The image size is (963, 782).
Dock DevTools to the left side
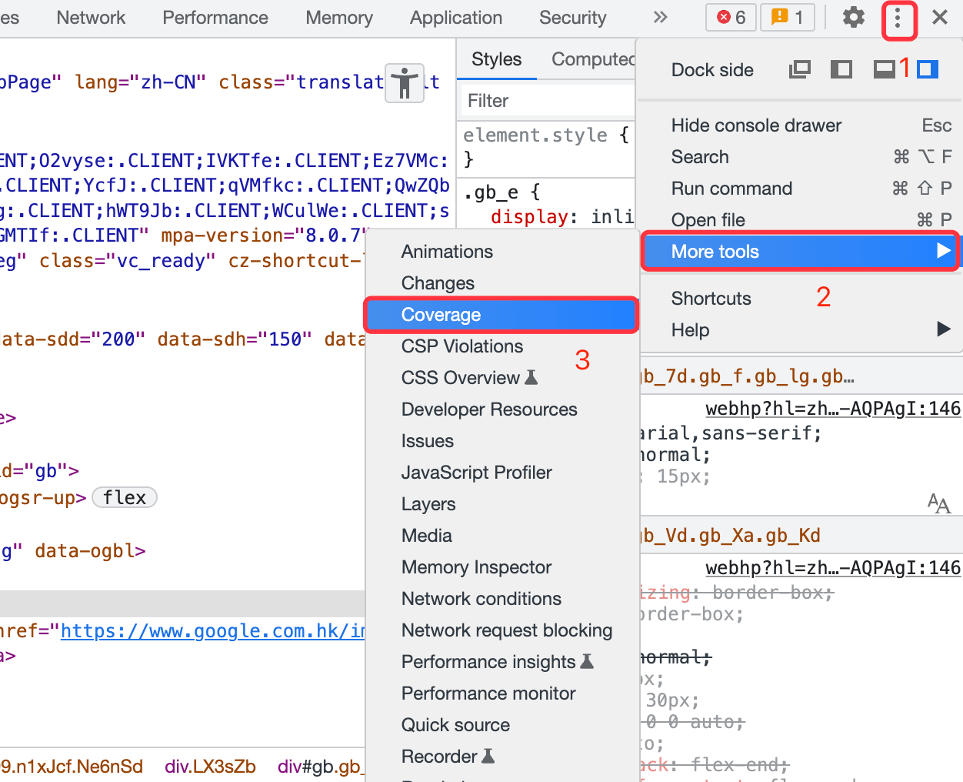841,70
